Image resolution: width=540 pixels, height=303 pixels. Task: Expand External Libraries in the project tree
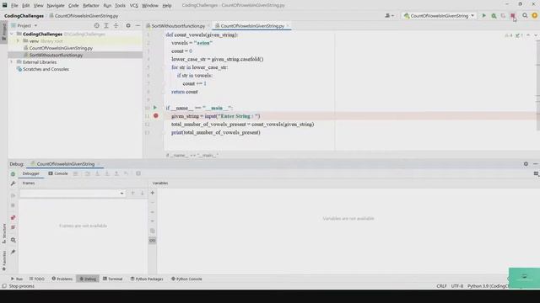pos(12,62)
